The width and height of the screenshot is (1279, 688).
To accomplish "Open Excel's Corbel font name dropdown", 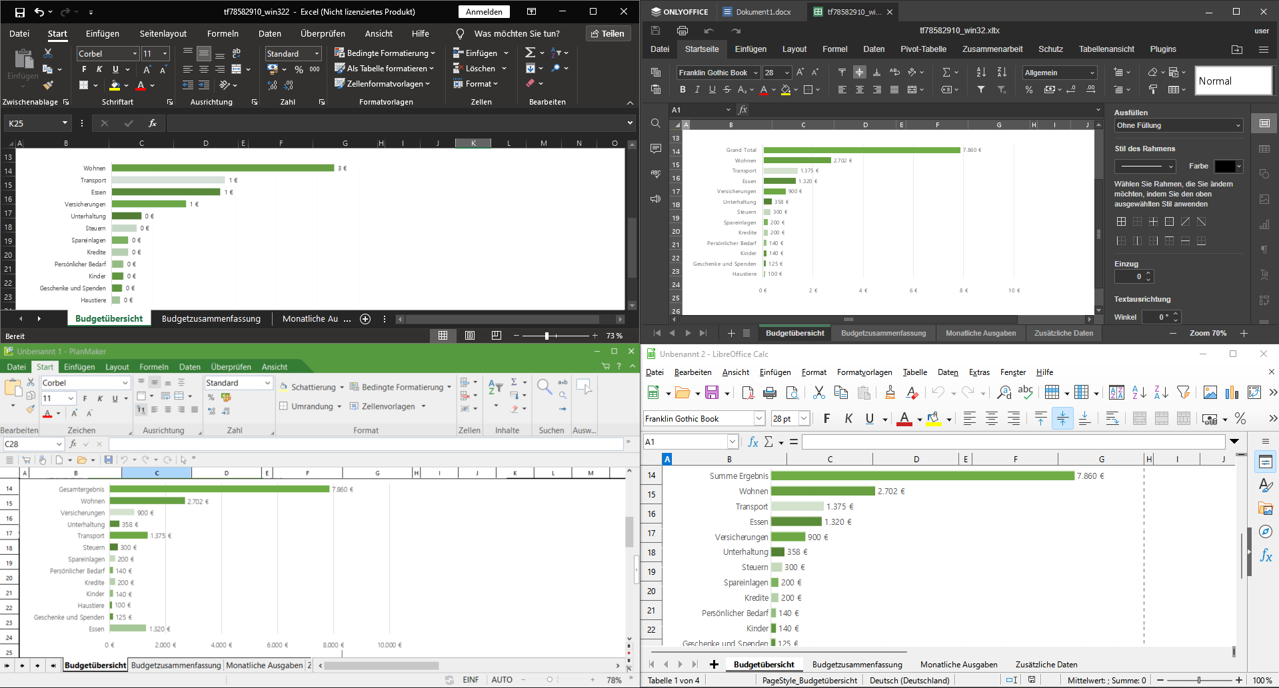I will pyautogui.click(x=135, y=53).
